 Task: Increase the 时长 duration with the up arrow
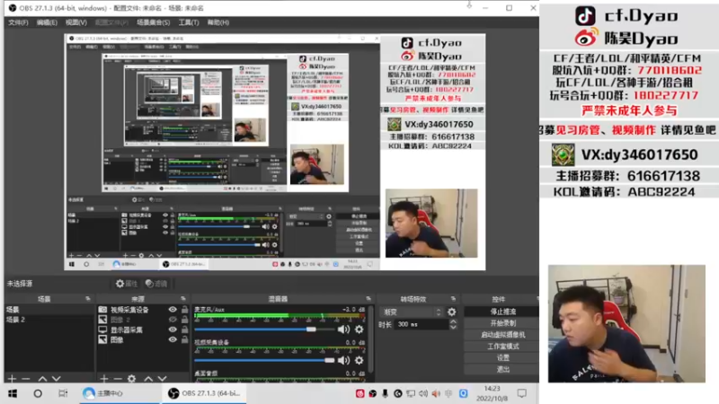click(x=453, y=321)
